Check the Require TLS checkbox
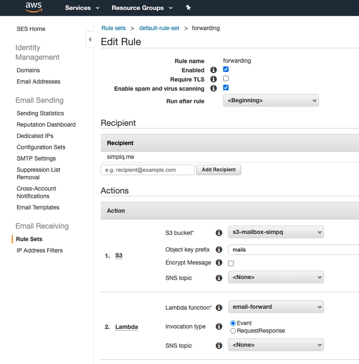359x364 pixels. click(x=226, y=79)
